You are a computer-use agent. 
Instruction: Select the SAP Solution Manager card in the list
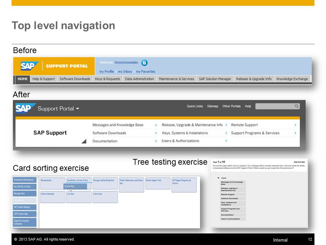[x=24, y=207]
